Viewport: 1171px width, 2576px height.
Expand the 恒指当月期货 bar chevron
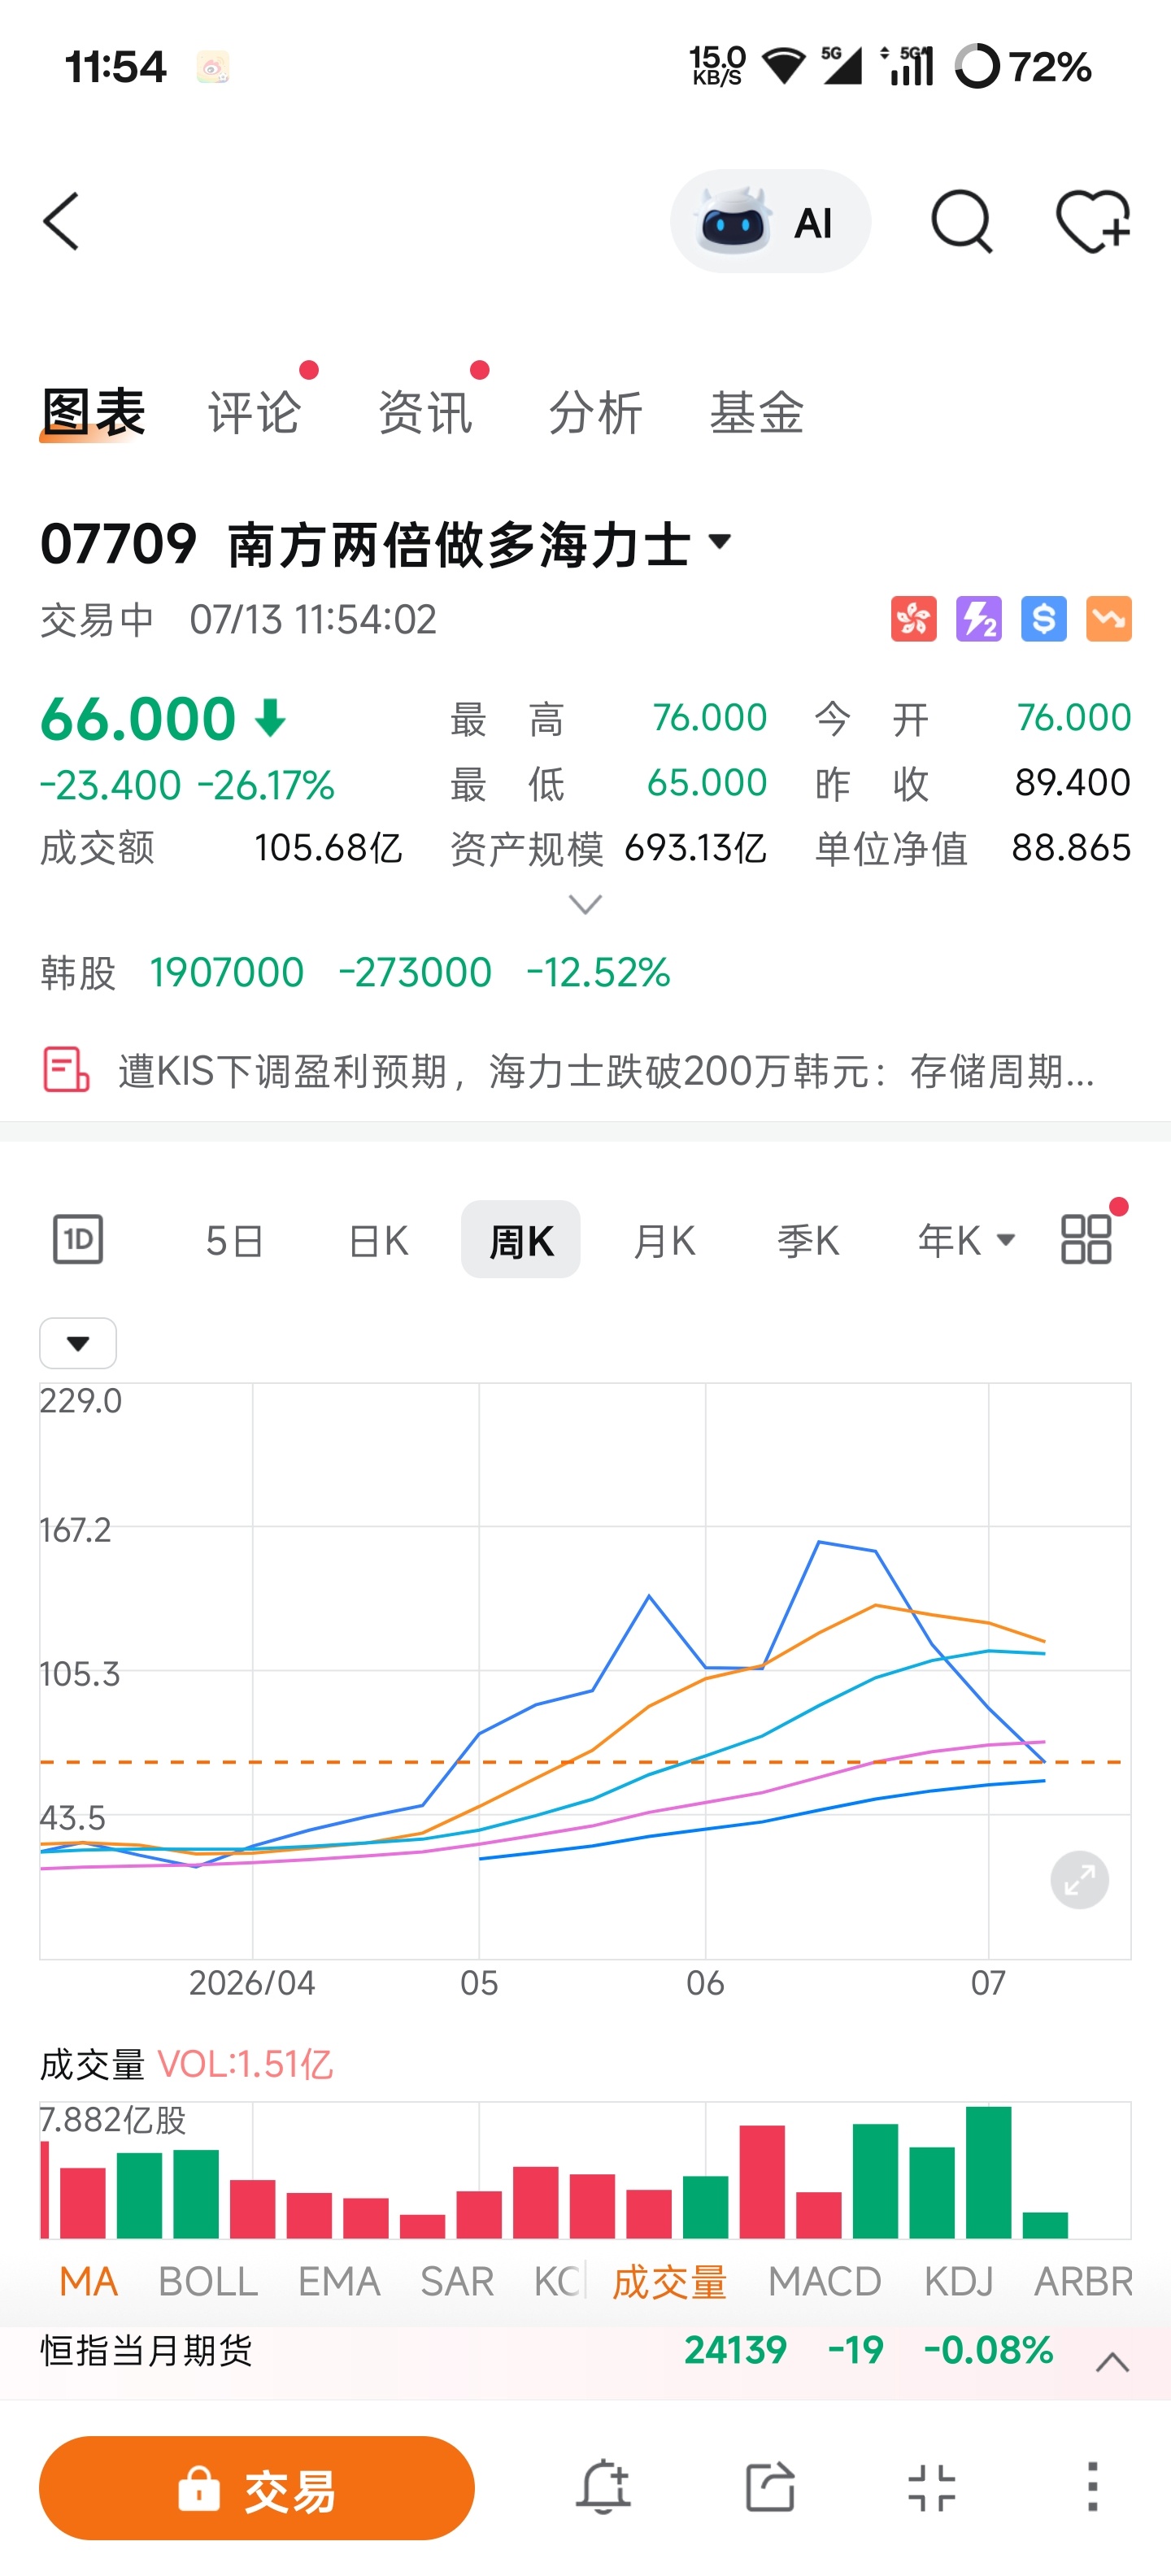[x=1113, y=2363]
